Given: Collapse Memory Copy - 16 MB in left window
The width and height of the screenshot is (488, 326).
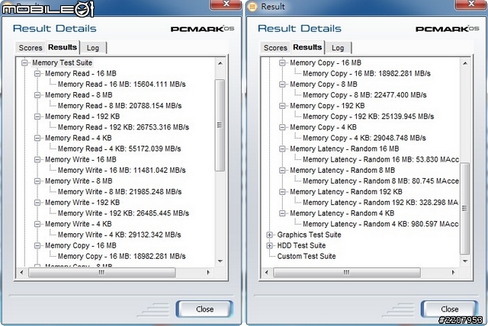Looking at the screenshot, I should coord(37,245).
